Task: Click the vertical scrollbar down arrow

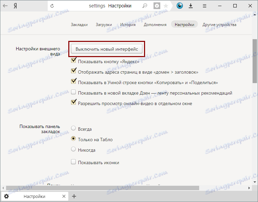Action: pos(255,182)
